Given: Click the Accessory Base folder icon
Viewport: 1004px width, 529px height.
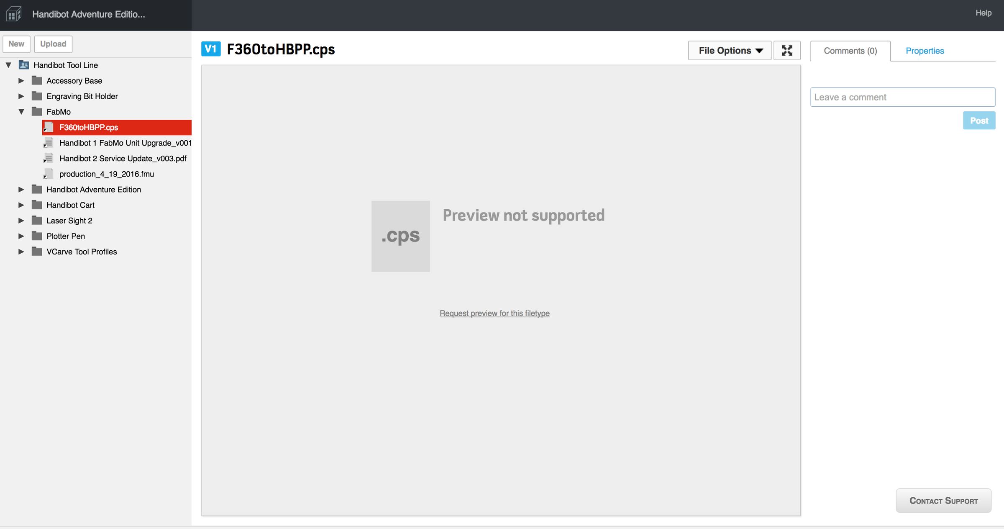Looking at the screenshot, I should tap(37, 80).
